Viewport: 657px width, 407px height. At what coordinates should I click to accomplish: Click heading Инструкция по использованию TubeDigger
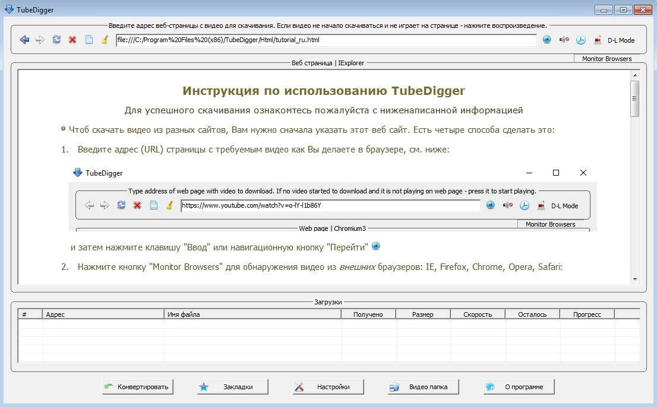324,91
